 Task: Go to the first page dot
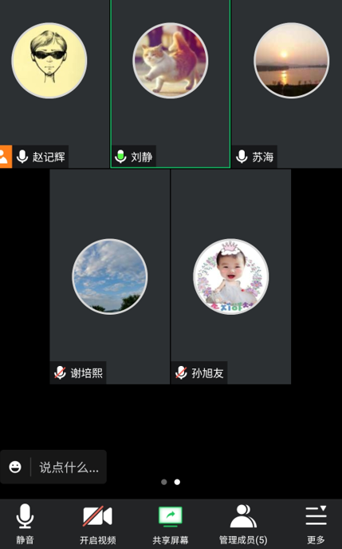(x=164, y=482)
